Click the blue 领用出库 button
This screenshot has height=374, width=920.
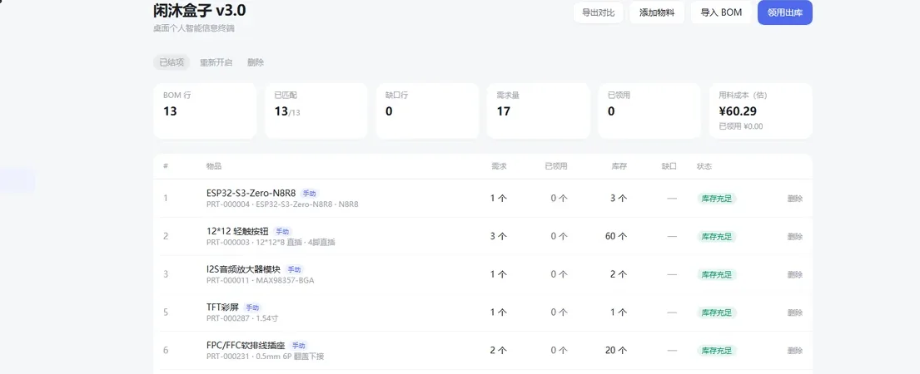tap(784, 12)
